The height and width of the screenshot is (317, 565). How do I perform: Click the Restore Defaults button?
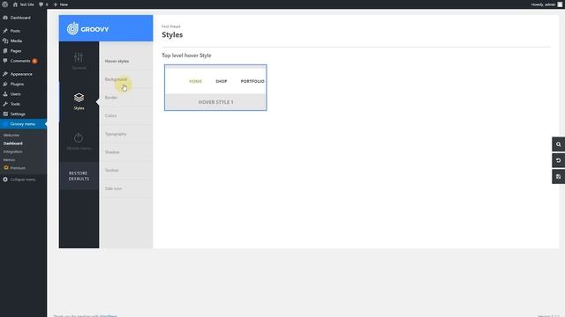coord(79,176)
